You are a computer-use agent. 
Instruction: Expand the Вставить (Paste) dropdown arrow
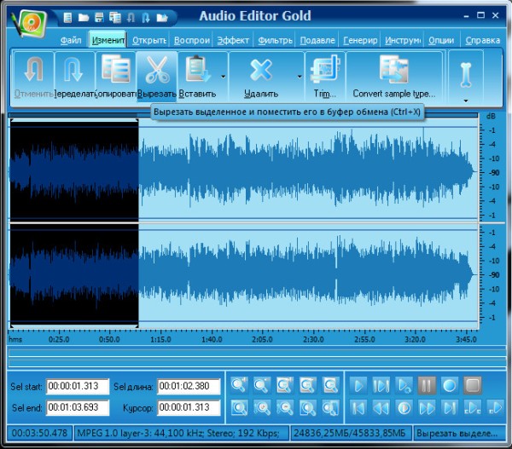(x=222, y=77)
